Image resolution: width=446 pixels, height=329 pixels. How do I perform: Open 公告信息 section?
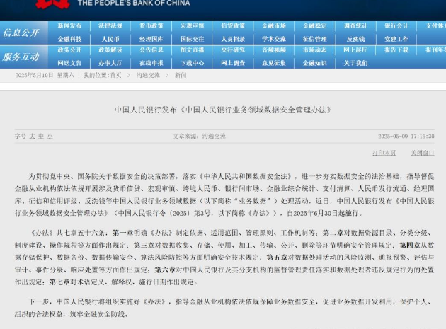151,50
